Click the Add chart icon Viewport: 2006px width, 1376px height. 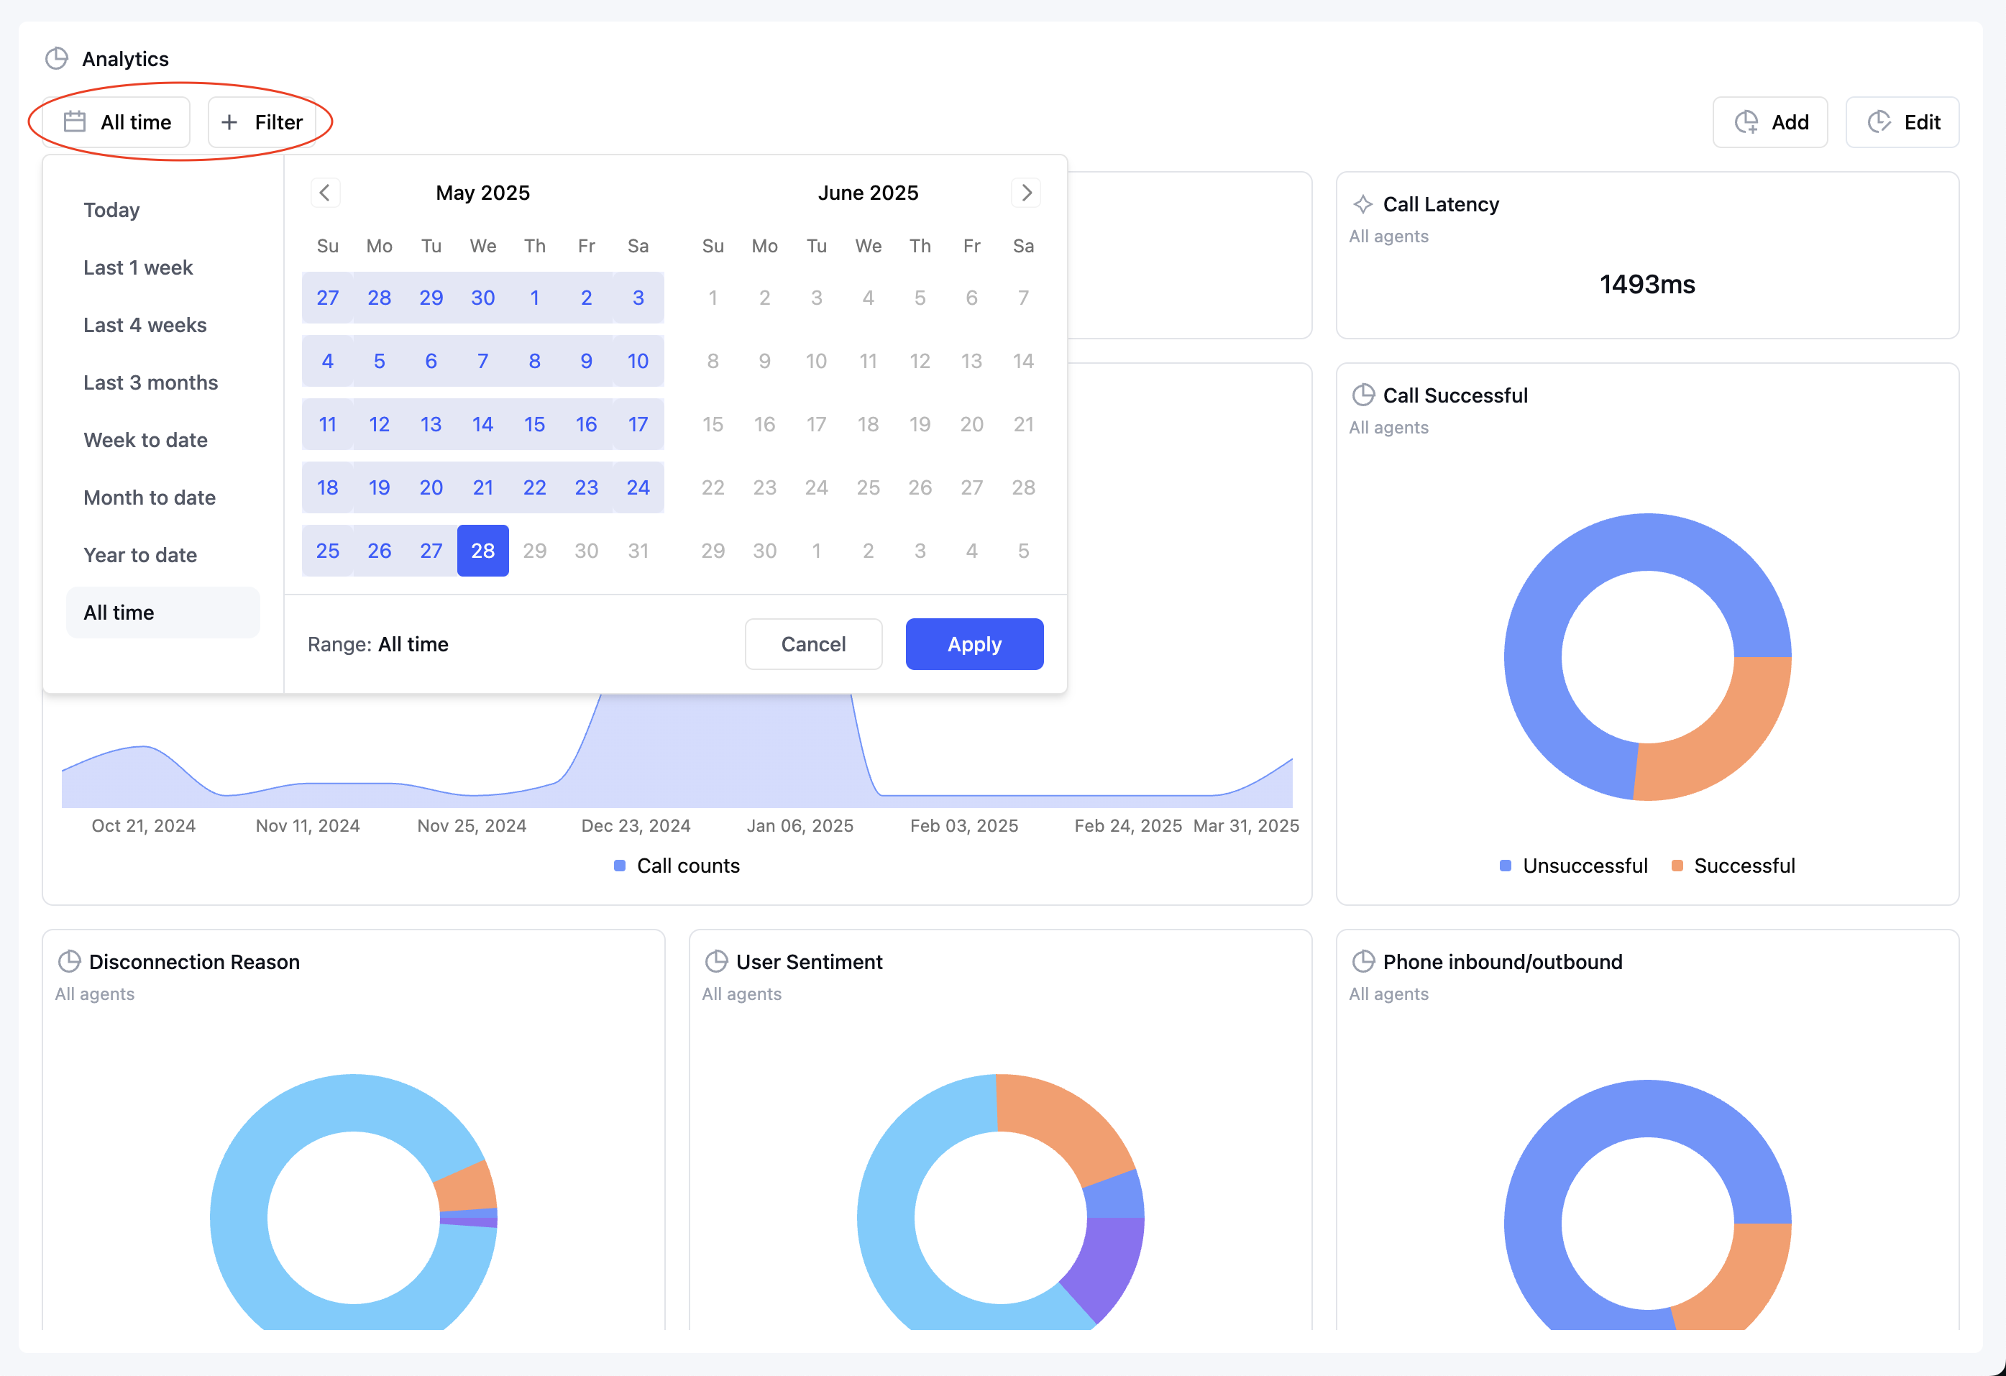pos(1747,121)
